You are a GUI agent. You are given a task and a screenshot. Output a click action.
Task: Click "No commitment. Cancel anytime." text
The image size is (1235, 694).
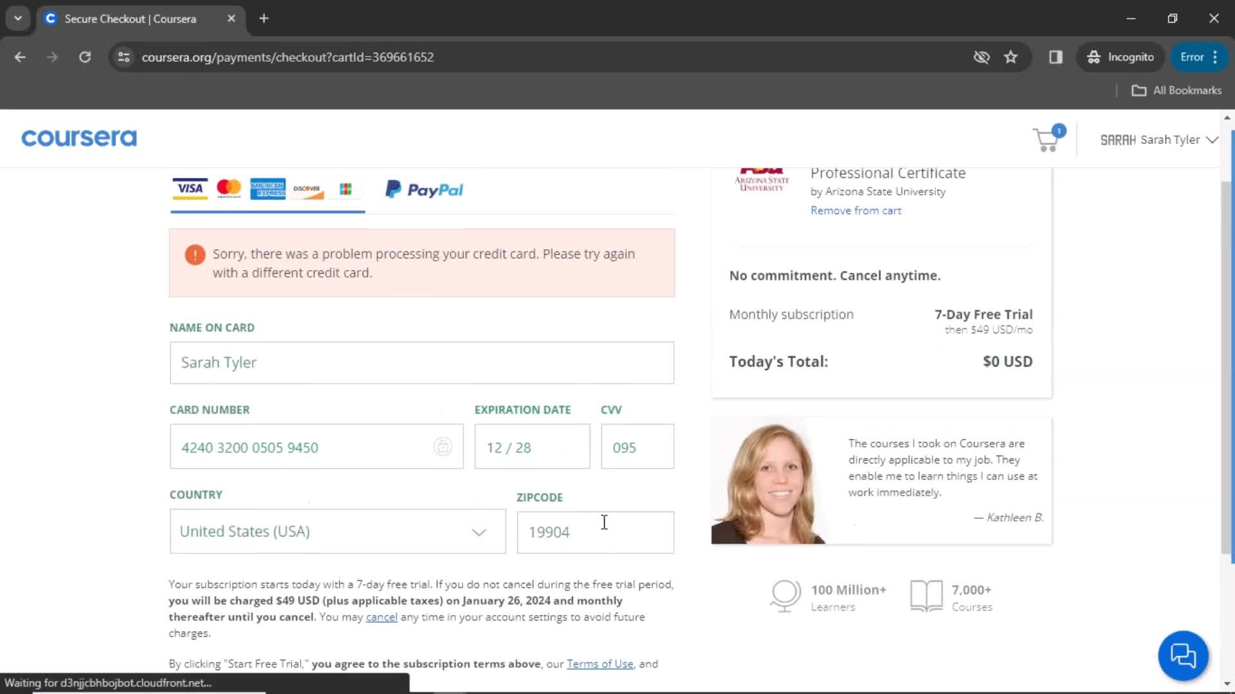point(835,276)
